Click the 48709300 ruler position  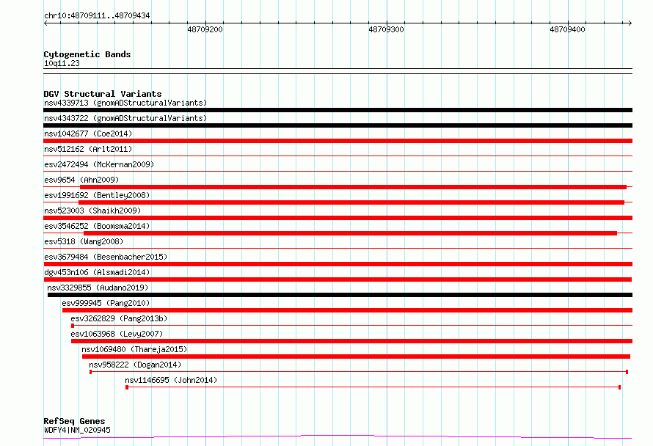click(386, 29)
